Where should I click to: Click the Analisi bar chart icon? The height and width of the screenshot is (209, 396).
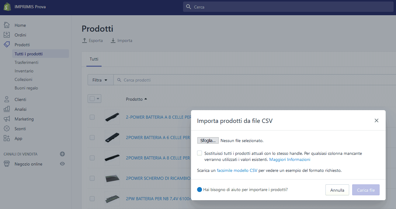[7, 109]
